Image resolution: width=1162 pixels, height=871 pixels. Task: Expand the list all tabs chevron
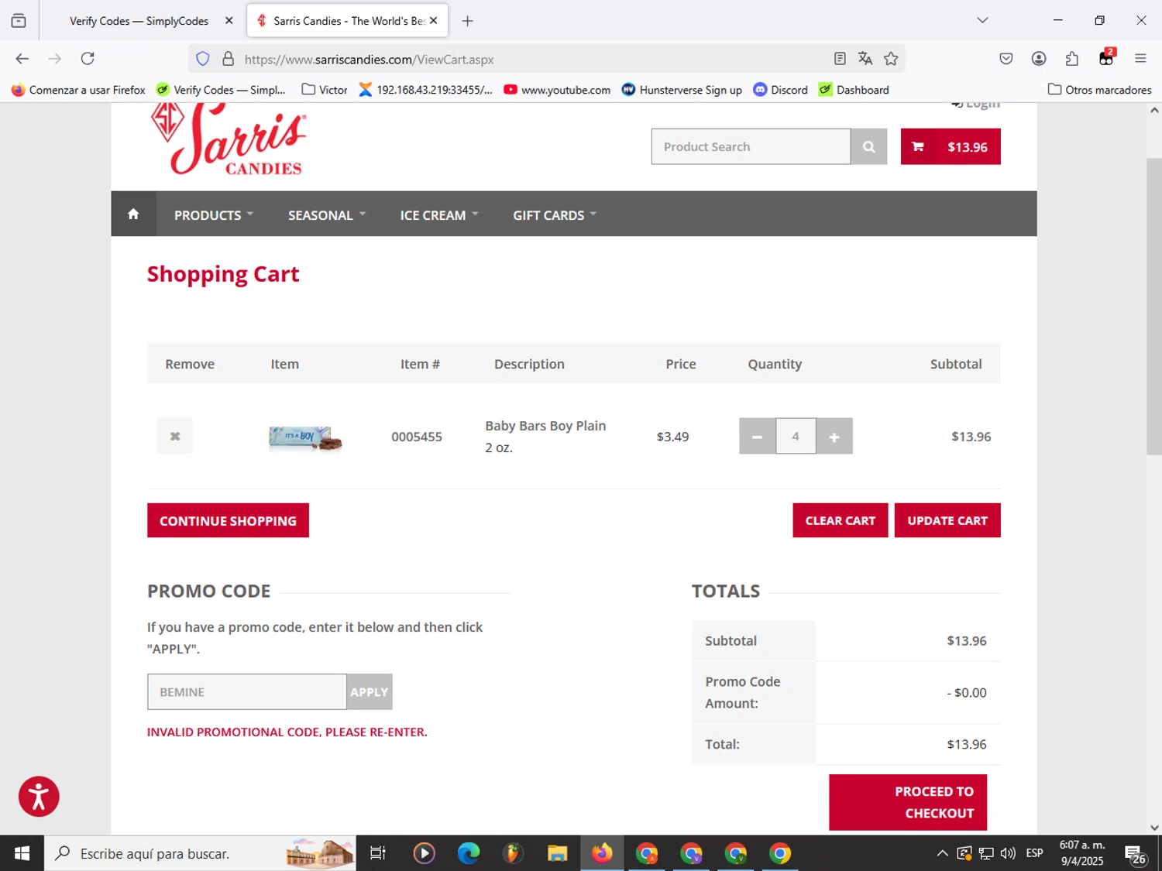[982, 21]
